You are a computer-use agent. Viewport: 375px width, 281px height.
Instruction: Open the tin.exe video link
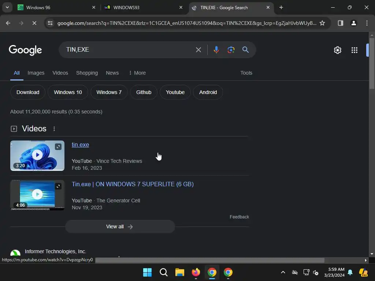(x=80, y=145)
